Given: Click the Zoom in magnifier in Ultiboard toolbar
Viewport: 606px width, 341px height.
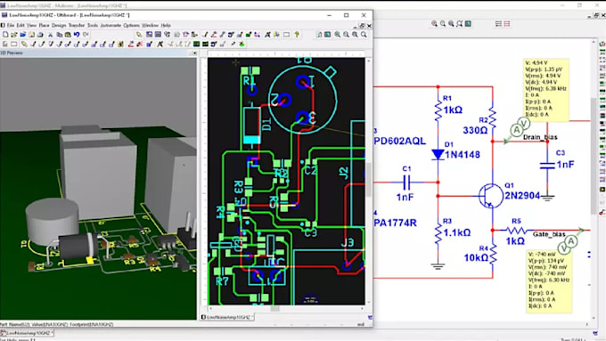Looking at the screenshot, I should coord(337,35).
